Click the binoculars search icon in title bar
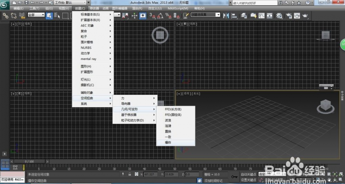Viewport: 345px width, 184px height. click(281, 3)
